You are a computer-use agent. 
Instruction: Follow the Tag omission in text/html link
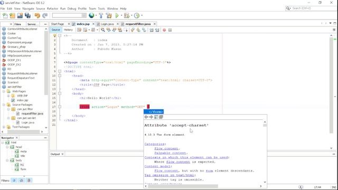pyautogui.click(x=170, y=175)
